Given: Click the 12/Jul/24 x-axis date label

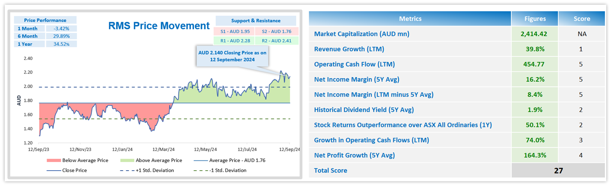Looking at the screenshot, I should click(x=247, y=150).
